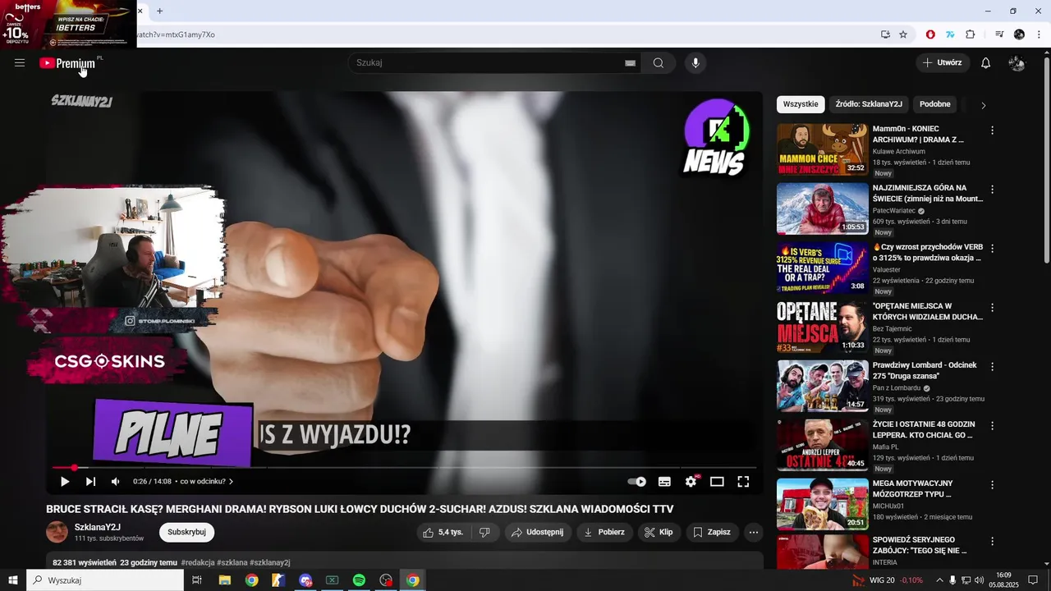Create a clip with Klip button

tap(659, 533)
